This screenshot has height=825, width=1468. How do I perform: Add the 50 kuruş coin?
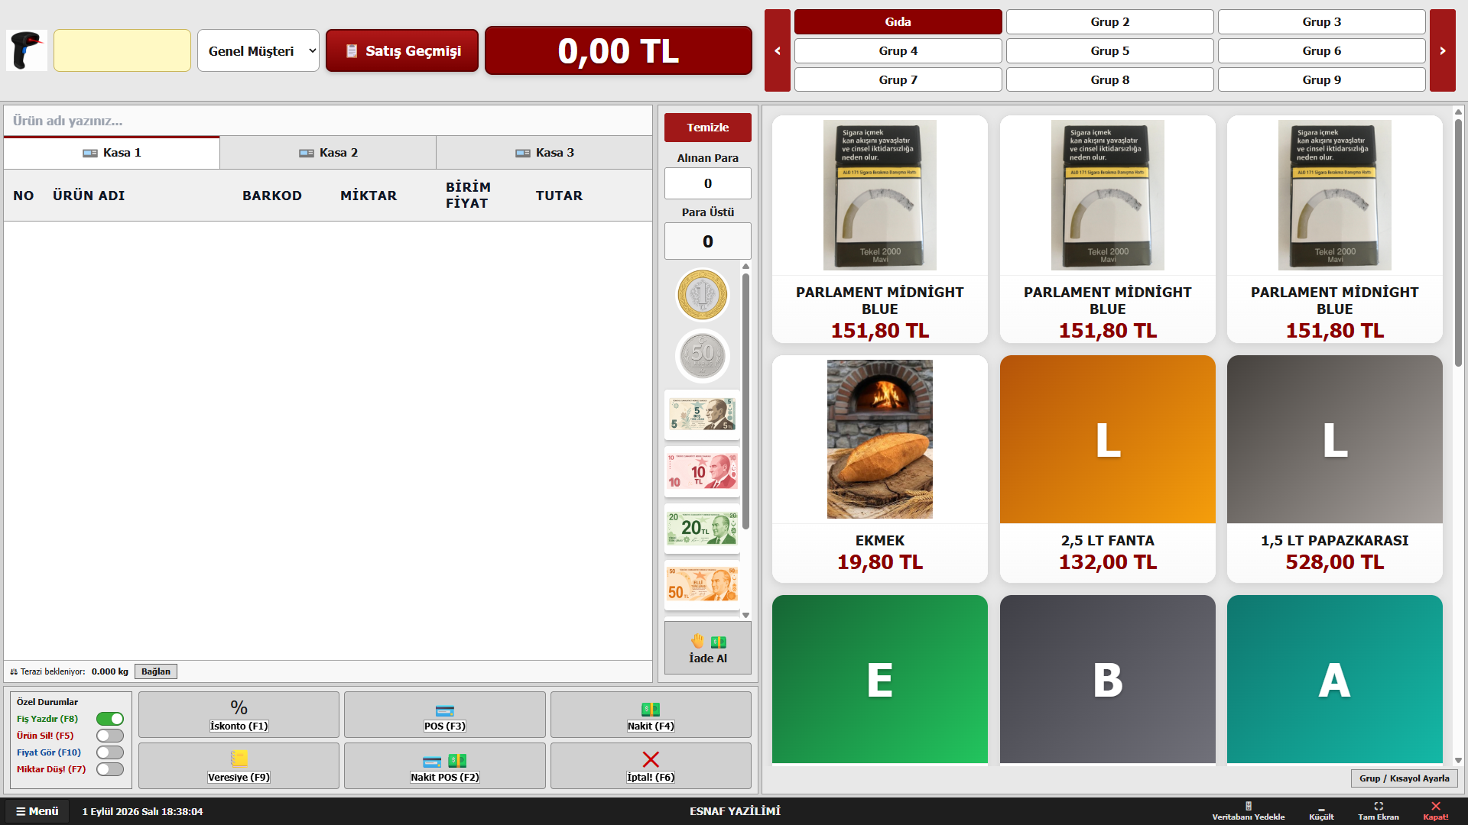click(702, 355)
